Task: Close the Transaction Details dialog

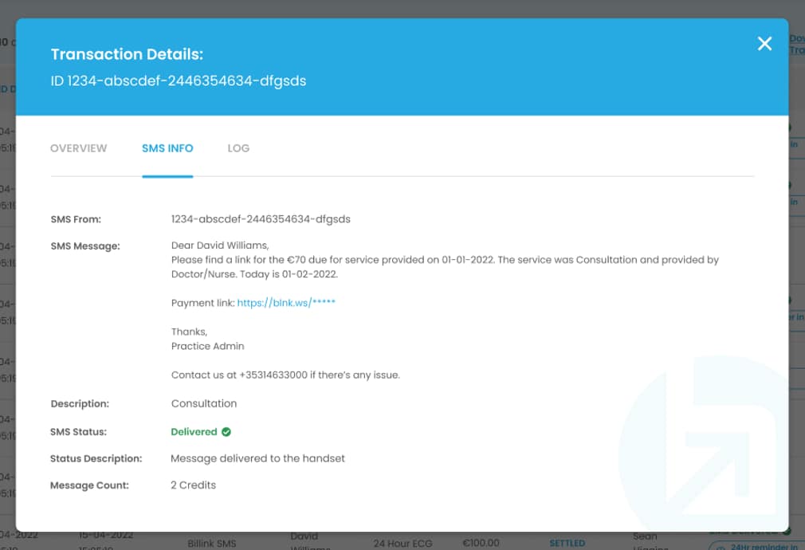Action: coord(764,44)
